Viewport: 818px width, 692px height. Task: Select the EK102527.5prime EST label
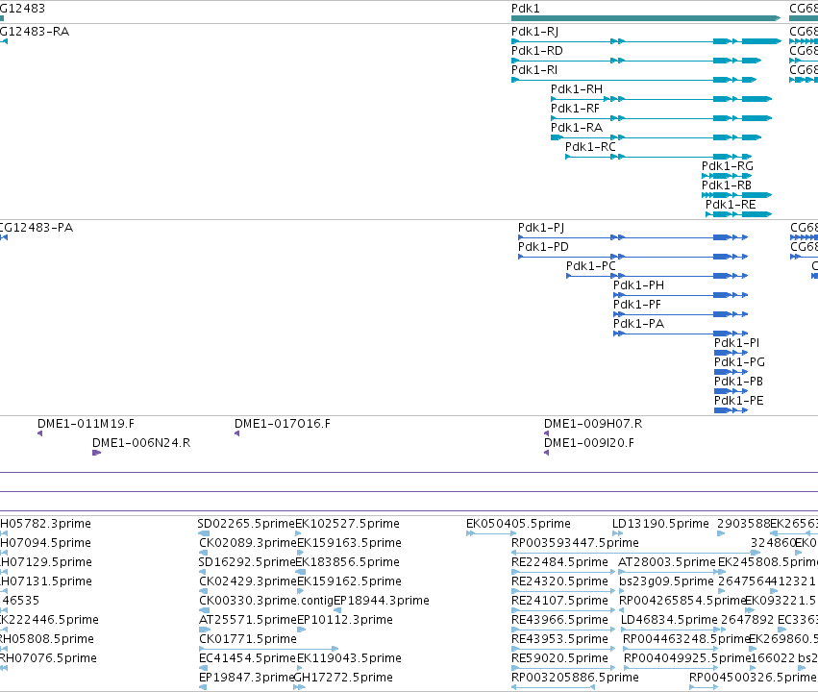347,524
